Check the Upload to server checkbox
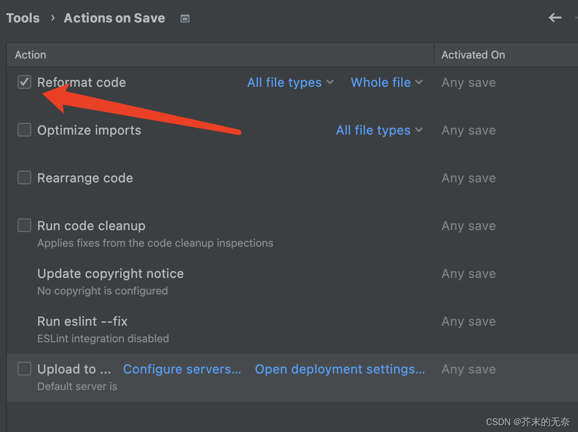Viewport: 578px width, 432px height. [24, 369]
